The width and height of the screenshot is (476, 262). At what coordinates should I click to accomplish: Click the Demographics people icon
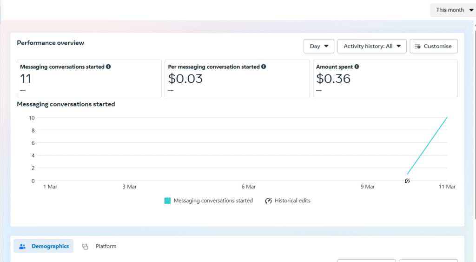[x=22, y=246]
